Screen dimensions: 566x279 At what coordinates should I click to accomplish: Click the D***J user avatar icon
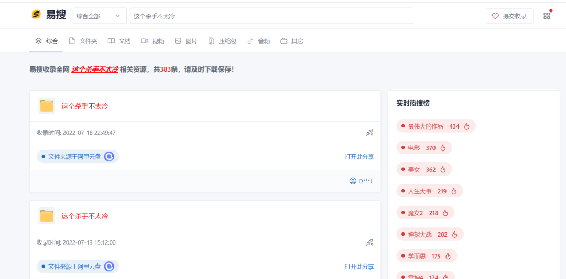tap(353, 181)
